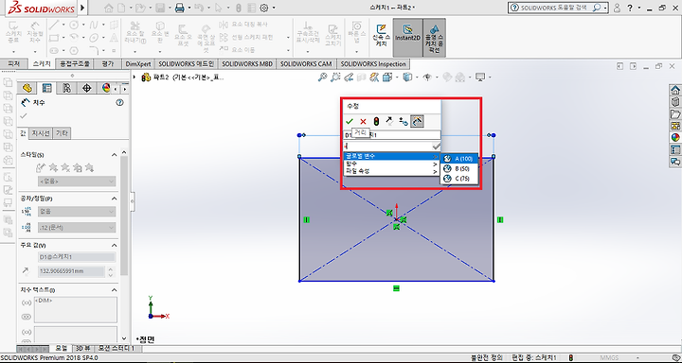Open the Design Library icon in task pane

[675, 102]
